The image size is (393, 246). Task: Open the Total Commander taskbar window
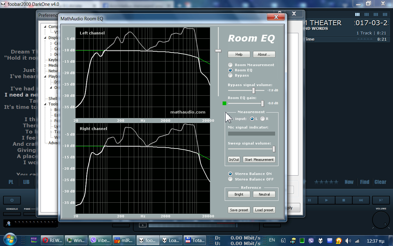195,240
